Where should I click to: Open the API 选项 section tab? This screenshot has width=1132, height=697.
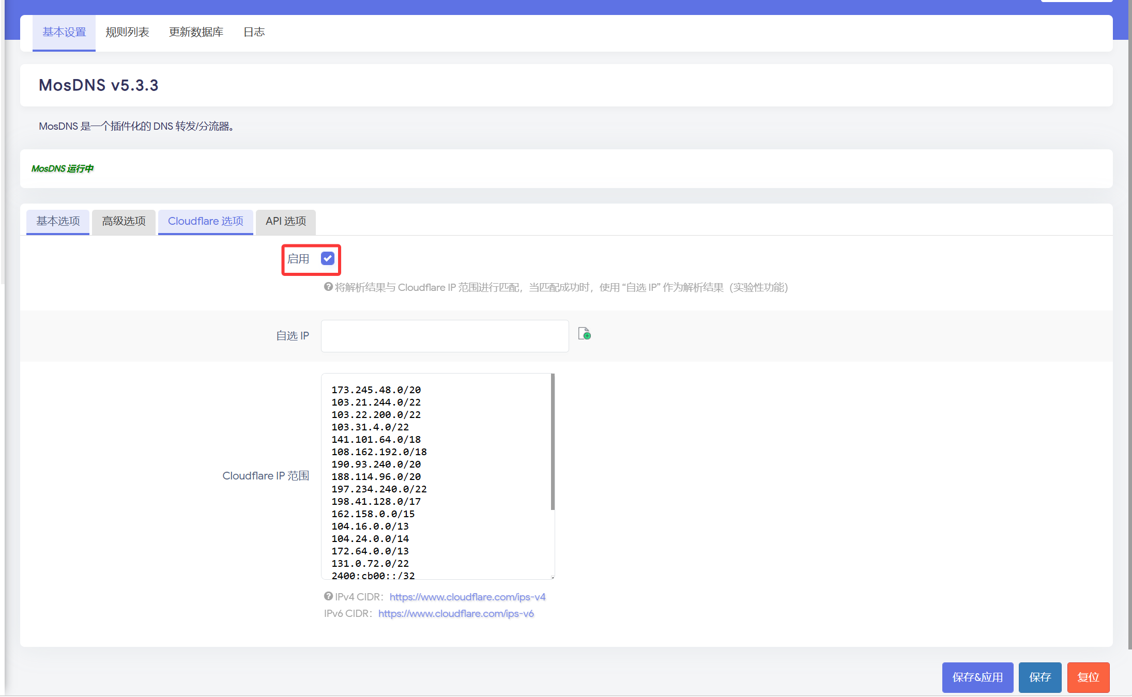point(285,221)
